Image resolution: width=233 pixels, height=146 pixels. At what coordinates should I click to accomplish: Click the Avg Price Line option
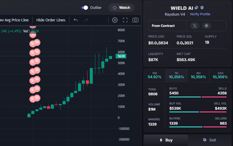[x=14, y=20]
